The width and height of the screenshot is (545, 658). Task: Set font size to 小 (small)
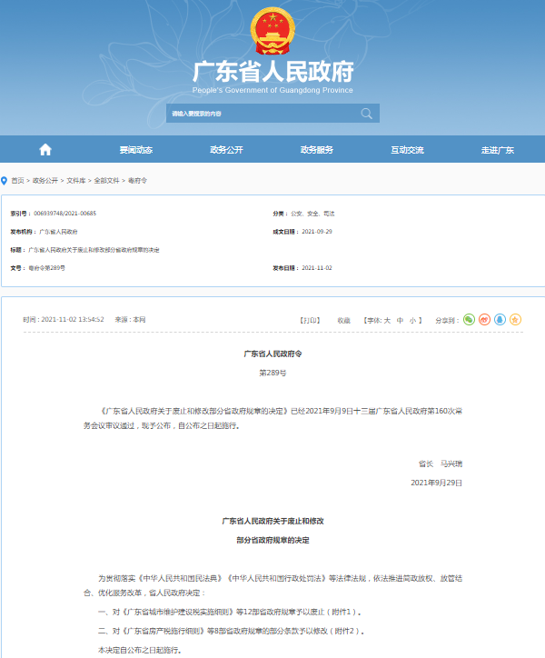411,320
